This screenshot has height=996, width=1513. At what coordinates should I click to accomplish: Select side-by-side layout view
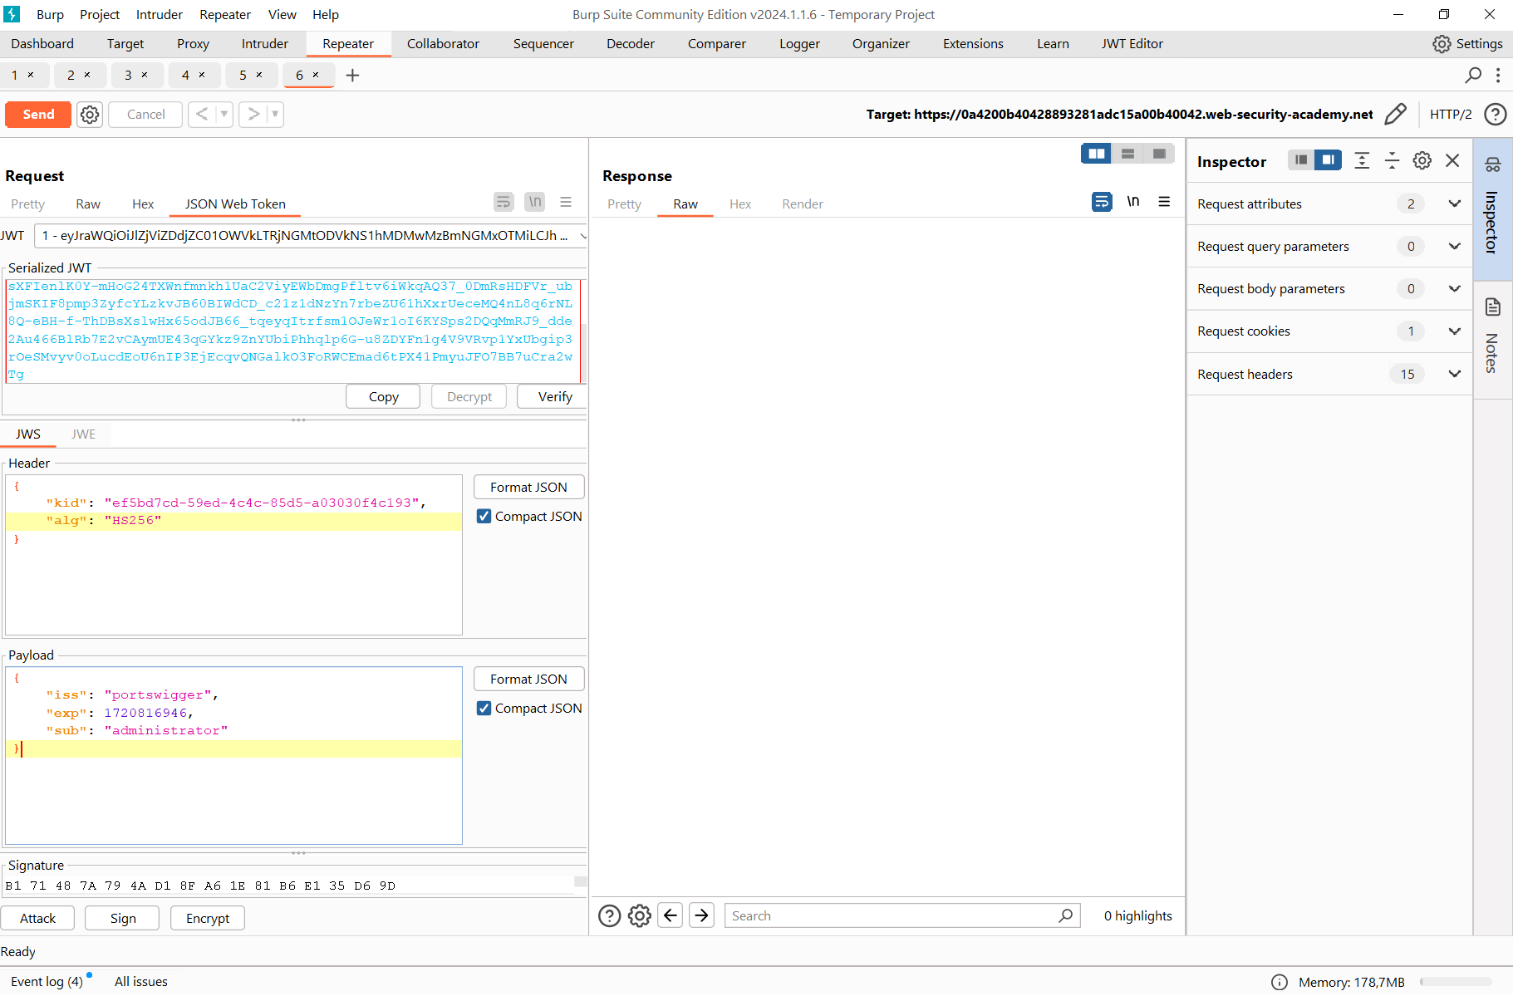point(1097,154)
